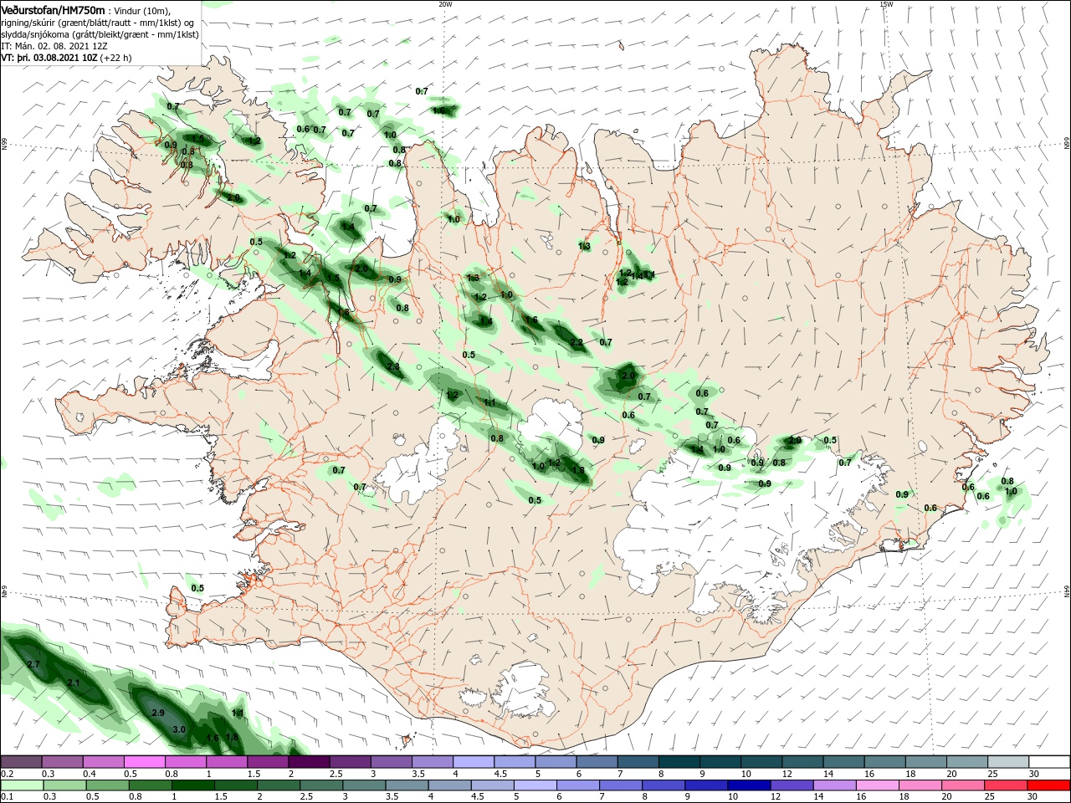
Task: Click the '2.2' precipitation value on the map
Action: pyautogui.click(x=576, y=343)
